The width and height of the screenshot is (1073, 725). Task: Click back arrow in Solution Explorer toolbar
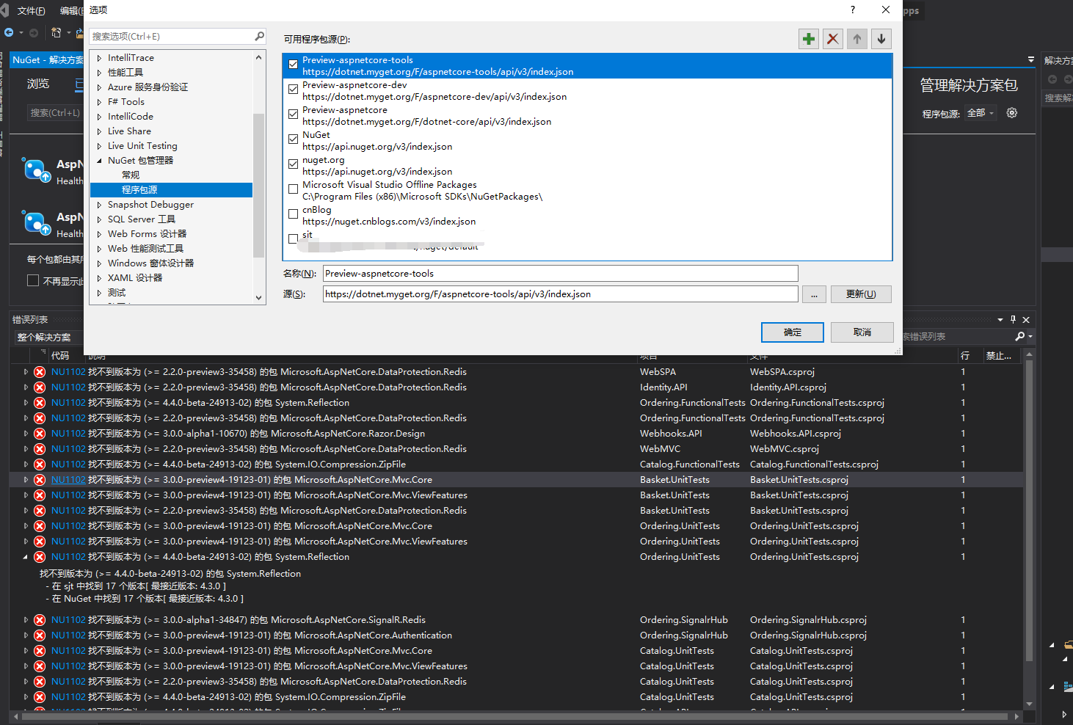coord(1052,79)
